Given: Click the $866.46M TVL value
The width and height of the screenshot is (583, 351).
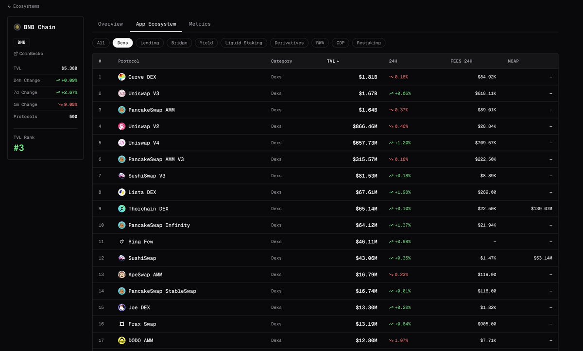Looking at the screenshot, I should click(x=366, y=127).
